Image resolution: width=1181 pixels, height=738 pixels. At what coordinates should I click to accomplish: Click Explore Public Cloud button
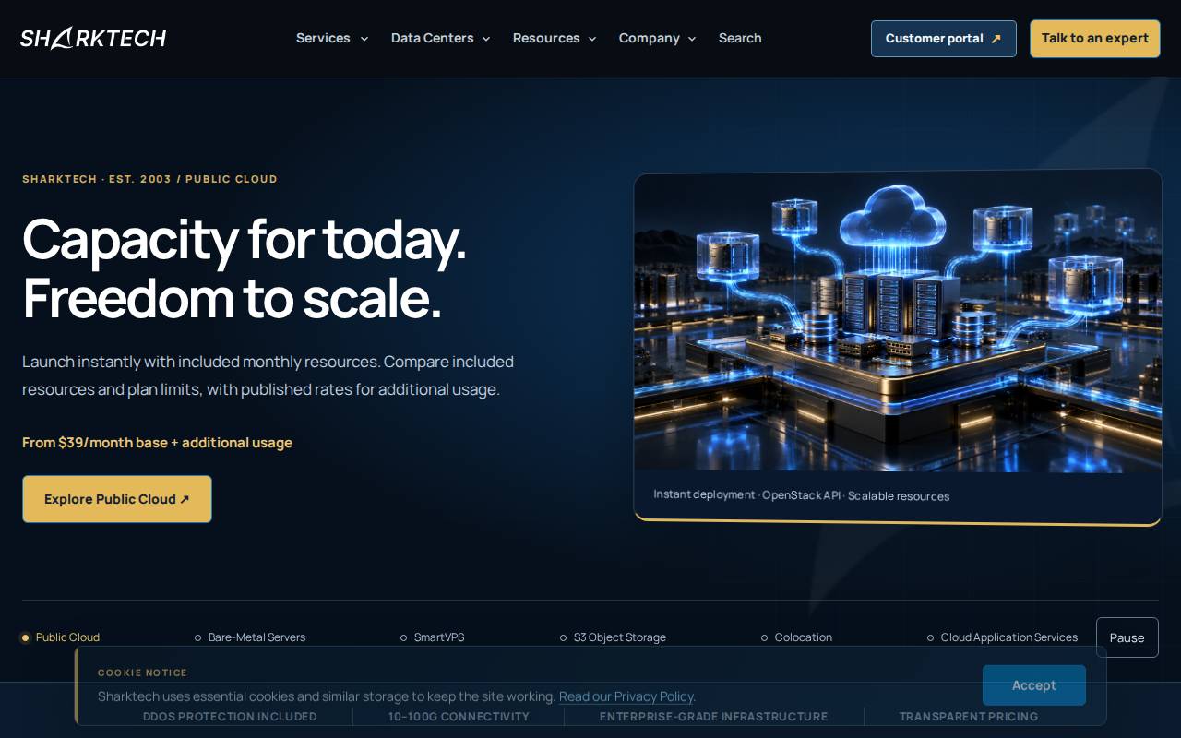[x=117, y=499]
